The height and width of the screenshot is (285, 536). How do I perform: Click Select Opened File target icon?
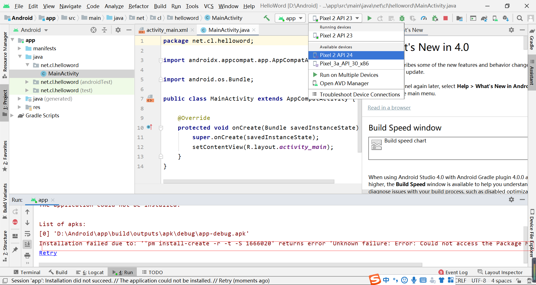tap(94, 30)
